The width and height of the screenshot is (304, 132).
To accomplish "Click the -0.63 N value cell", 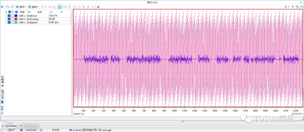I will (x=60, y=16).
